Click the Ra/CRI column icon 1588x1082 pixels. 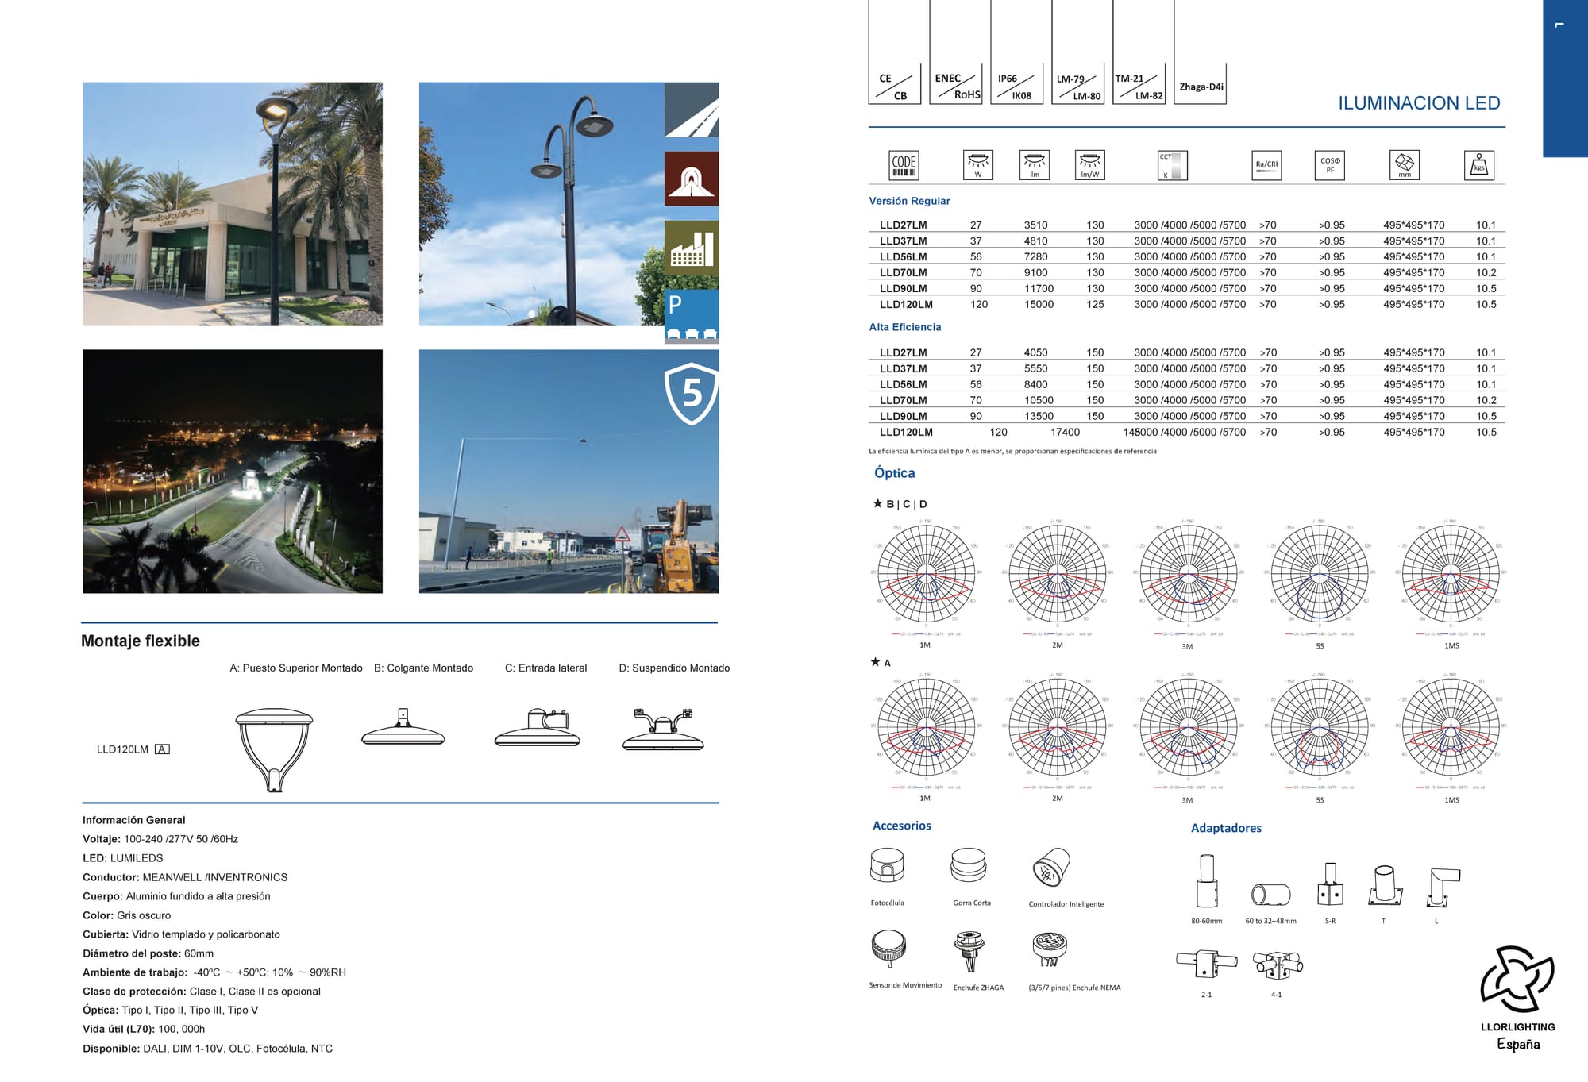coord(1266,165)
